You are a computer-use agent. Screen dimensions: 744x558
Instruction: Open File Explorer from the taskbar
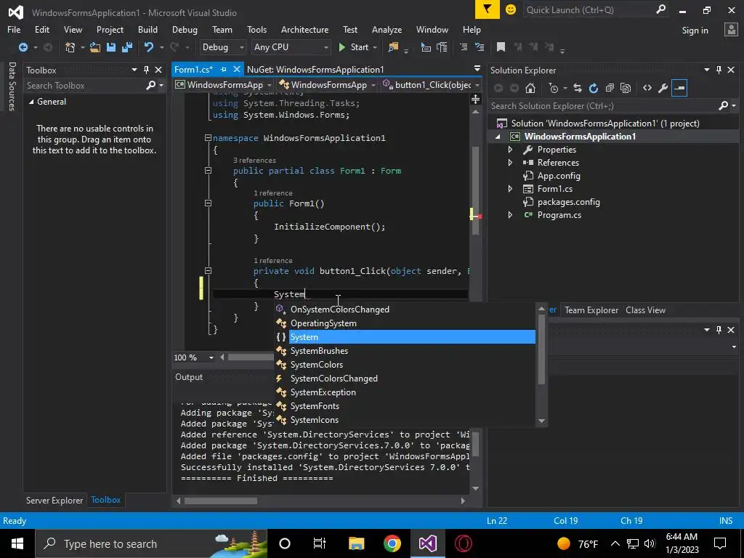pos(356,543)
